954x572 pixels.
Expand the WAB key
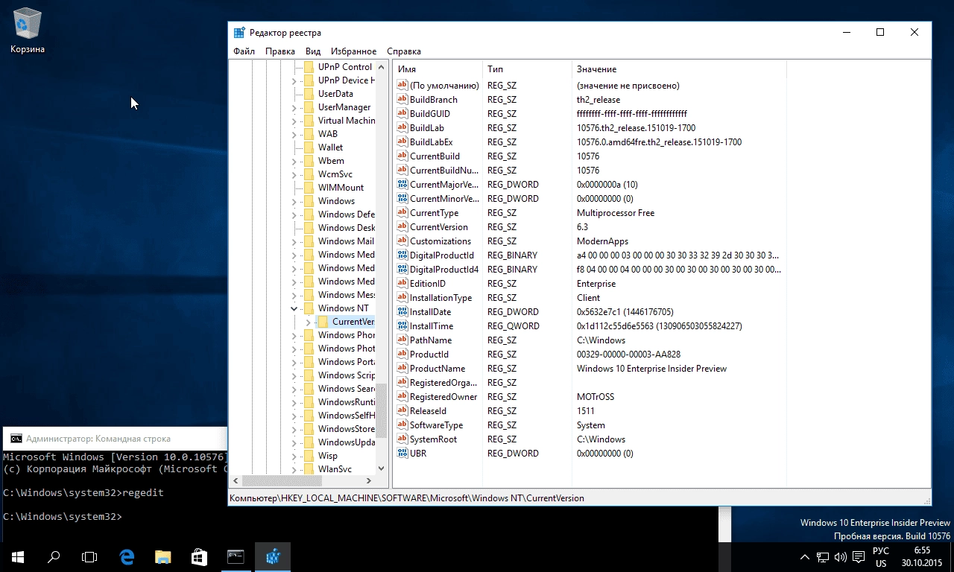(294, 134)
